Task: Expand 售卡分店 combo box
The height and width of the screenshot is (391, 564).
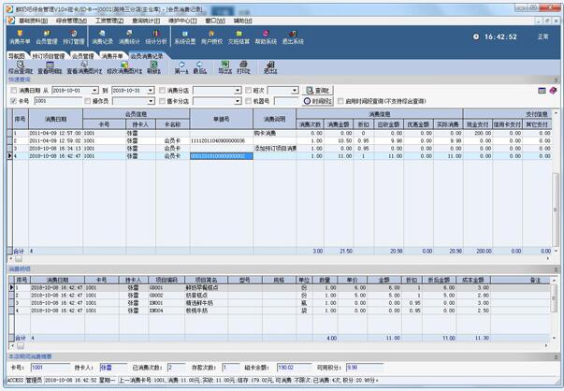Action: click(238, 101)
